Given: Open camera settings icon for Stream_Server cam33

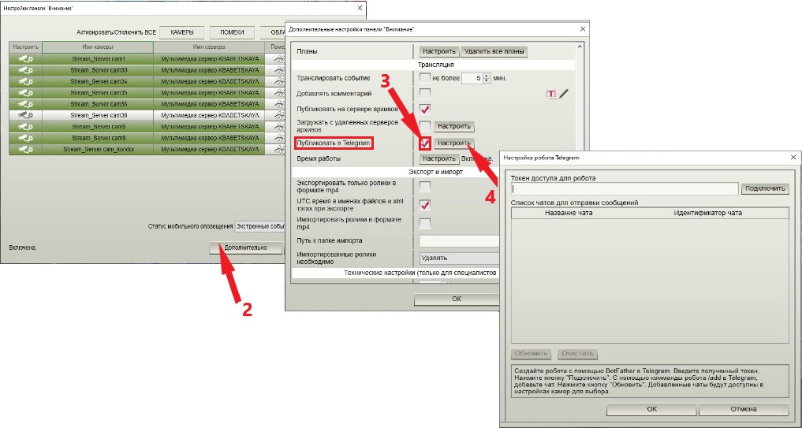Looking at the screenshot, I should tap(25, 70).
